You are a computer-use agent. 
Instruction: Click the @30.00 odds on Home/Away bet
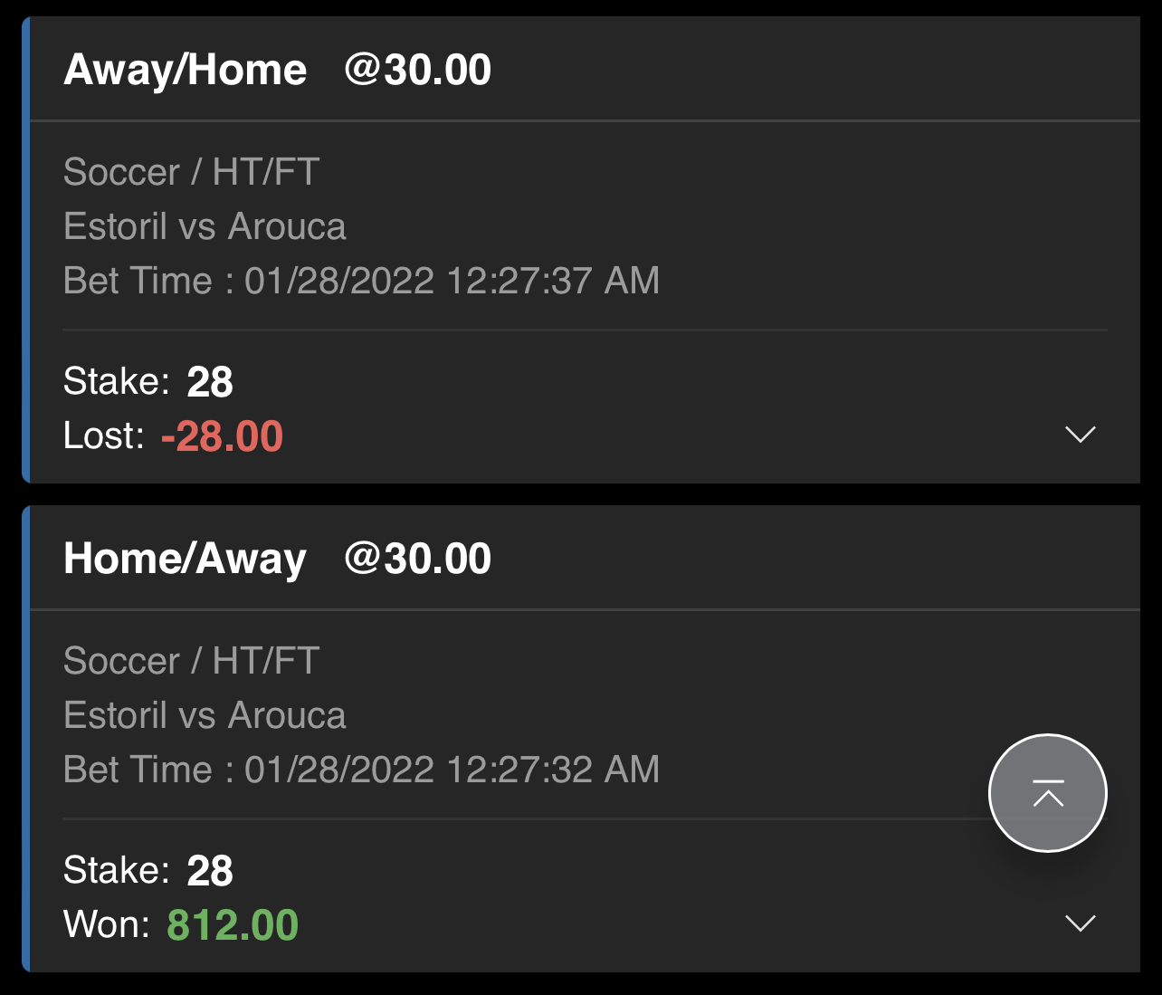click(x=417, y=560)
